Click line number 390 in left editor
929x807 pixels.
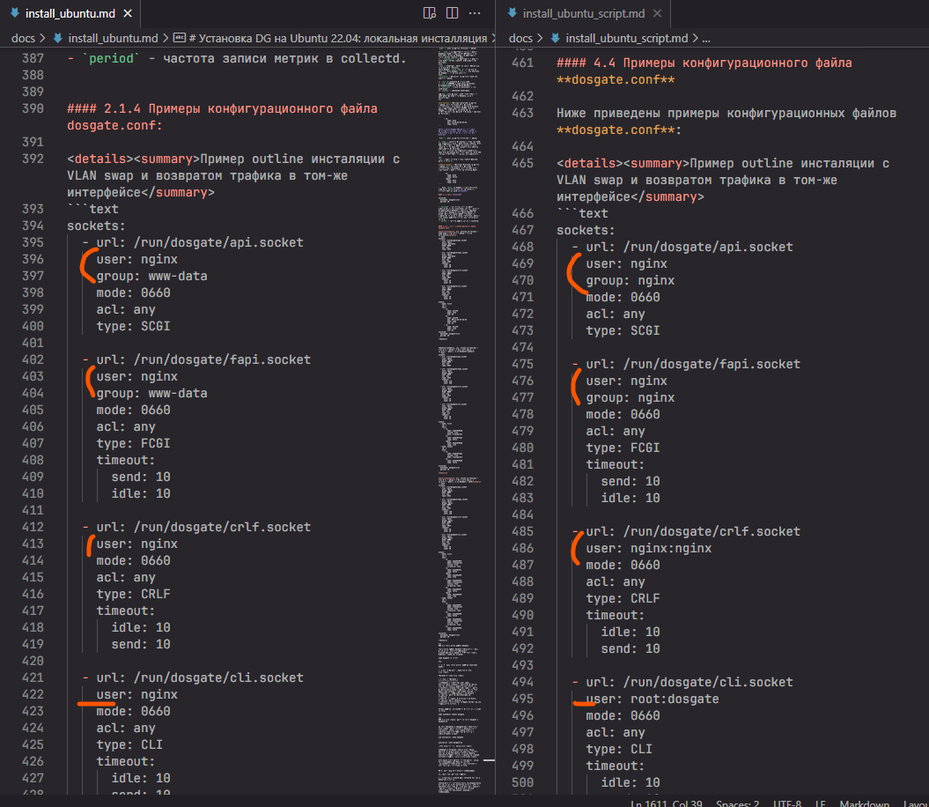tap(33, 108)
